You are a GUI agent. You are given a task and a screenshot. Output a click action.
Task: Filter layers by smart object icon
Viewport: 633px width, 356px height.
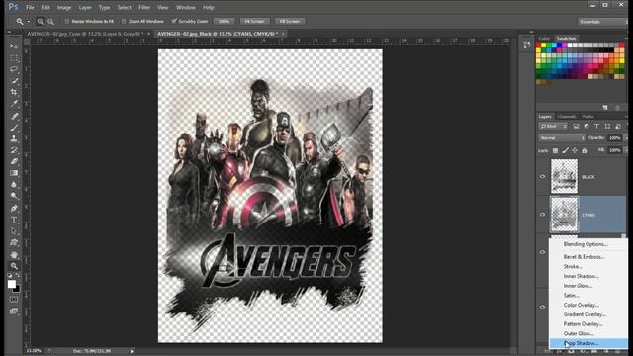coord(617,127)
